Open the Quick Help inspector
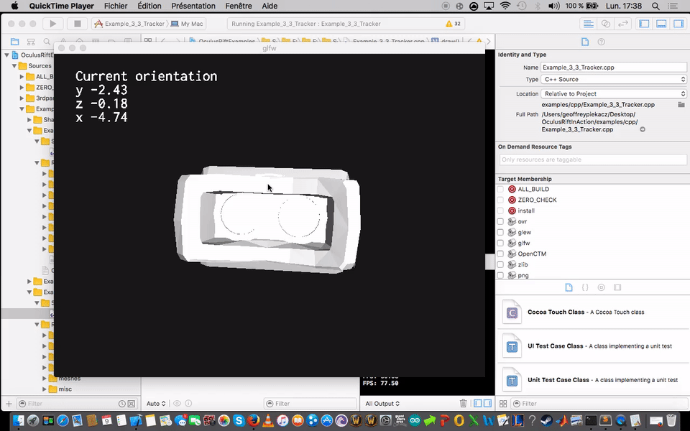690x431 pixels. [x=602, y=42]
